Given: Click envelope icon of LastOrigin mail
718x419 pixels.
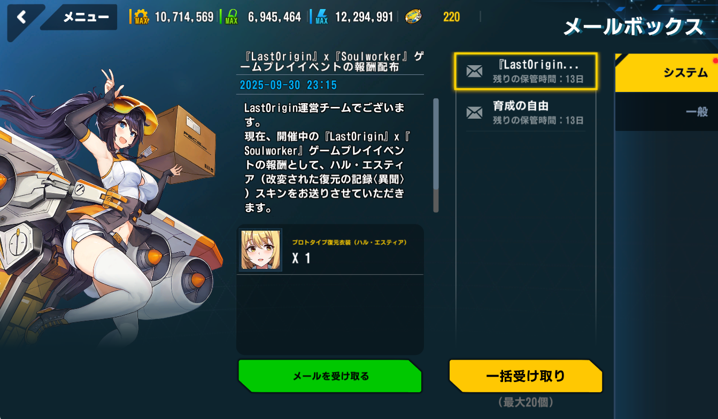Looking at the screenshot, I should tap(474, 72).
